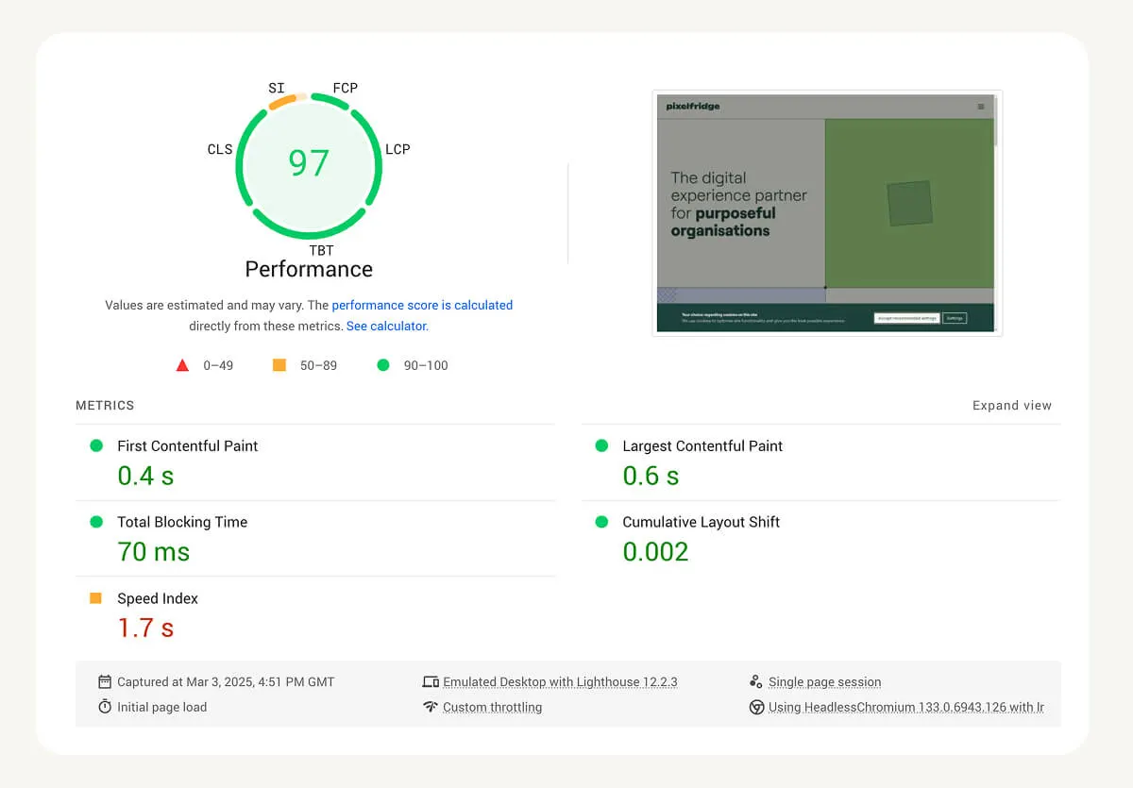The width and height of the screenshot is (1133, 788).
Task: Open the 'performance score is calculated' link
Action: pos(422,305)
